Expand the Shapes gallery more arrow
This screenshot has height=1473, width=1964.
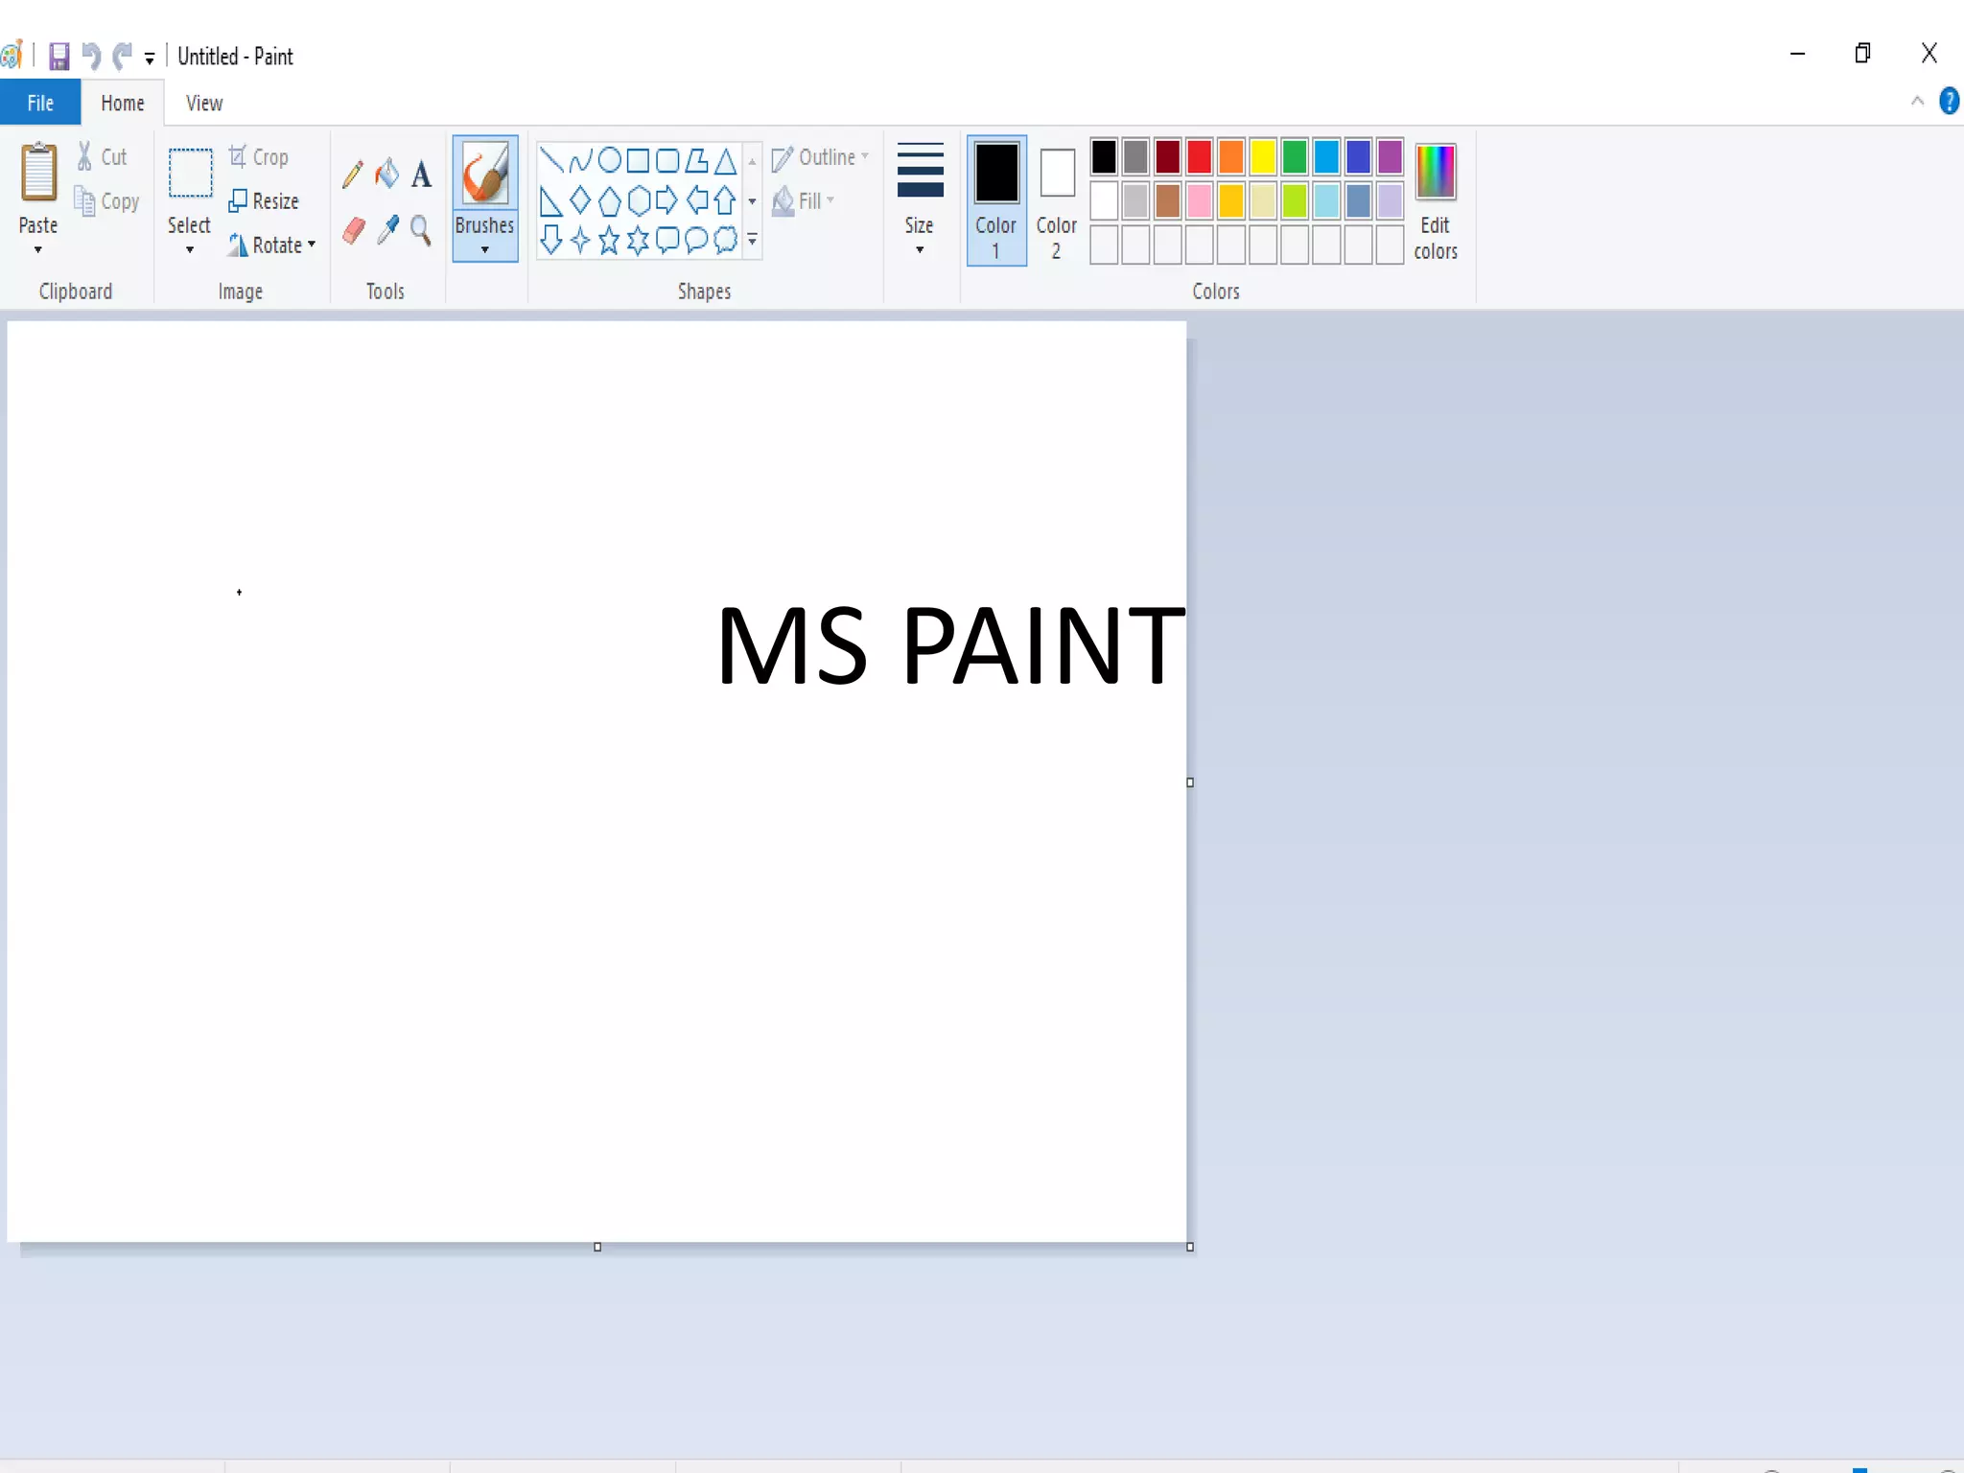(x=753, y=240)
